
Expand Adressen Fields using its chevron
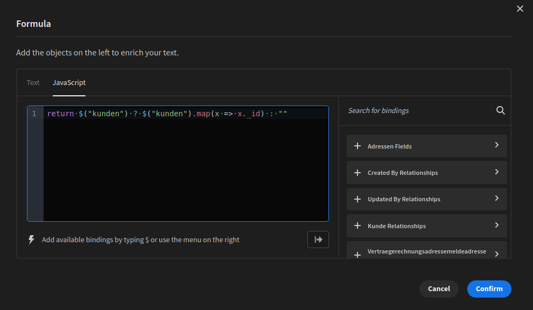[496, 145]
